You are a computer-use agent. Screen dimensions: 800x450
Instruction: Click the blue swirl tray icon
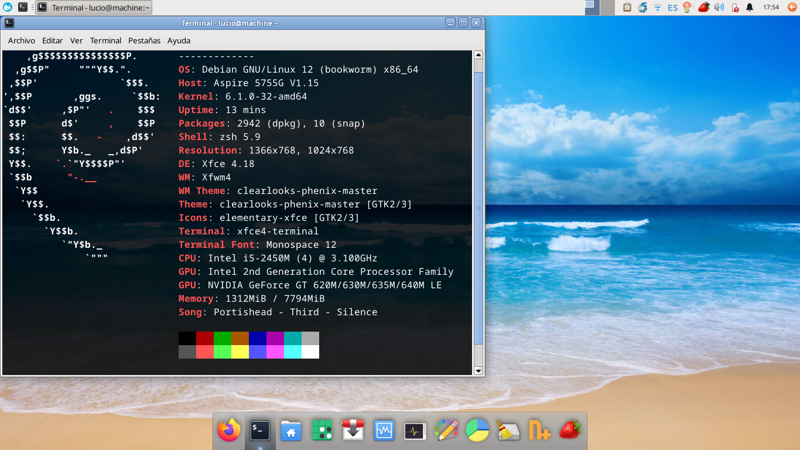pyautogui.click(x=642, y=8)
